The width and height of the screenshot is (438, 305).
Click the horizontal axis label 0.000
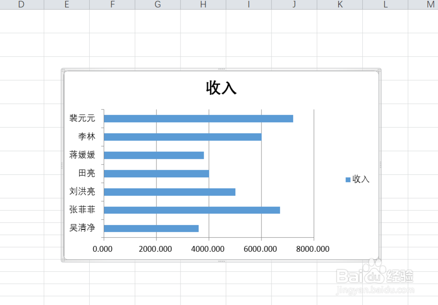pyautogui.click(x=102, y=249)
